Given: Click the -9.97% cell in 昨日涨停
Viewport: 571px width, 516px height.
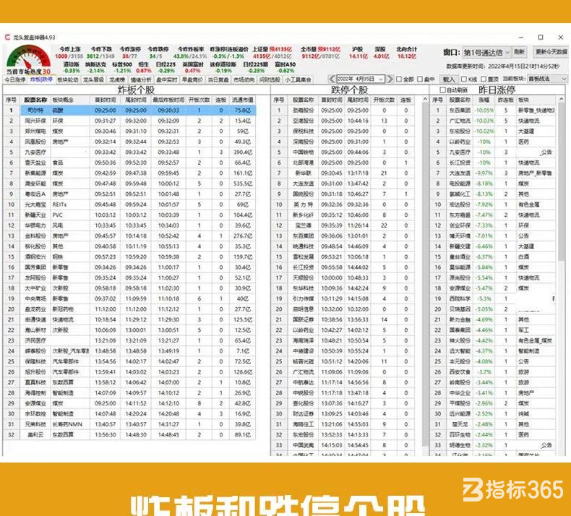Looking at the screenshot, I should (484, 173).
